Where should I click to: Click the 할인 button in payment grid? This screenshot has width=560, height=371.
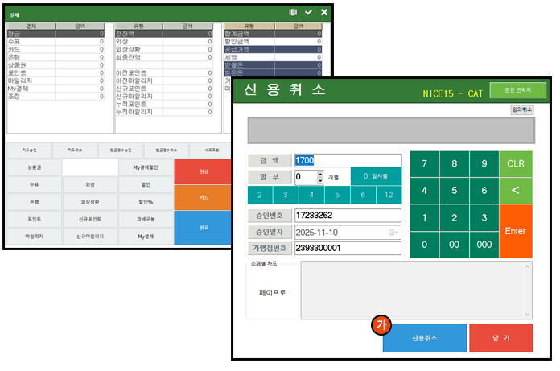coord(146,184)
